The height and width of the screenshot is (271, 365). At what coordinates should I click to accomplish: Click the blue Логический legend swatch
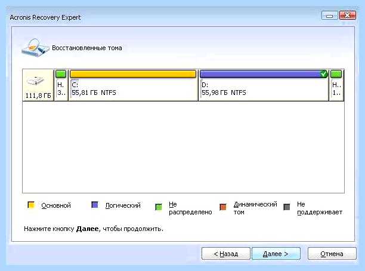pos(95,205)
